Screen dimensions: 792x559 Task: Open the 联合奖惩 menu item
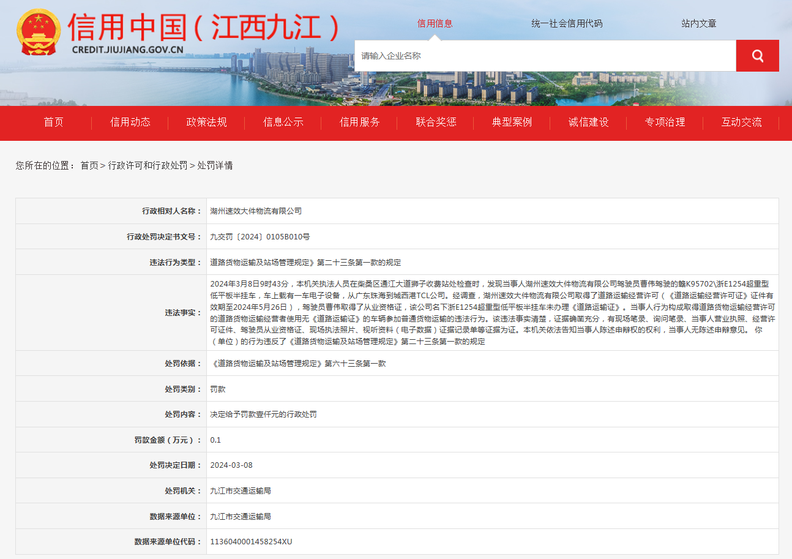(x=436, y=122)
